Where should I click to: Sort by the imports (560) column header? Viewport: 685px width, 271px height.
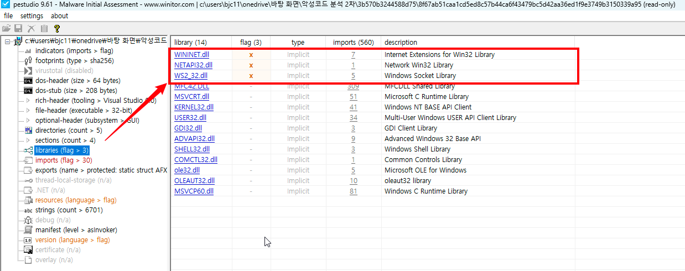(x=353, y=43)
